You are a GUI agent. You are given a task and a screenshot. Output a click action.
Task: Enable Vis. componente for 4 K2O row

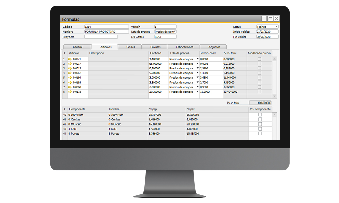click(x=260, y=129)
